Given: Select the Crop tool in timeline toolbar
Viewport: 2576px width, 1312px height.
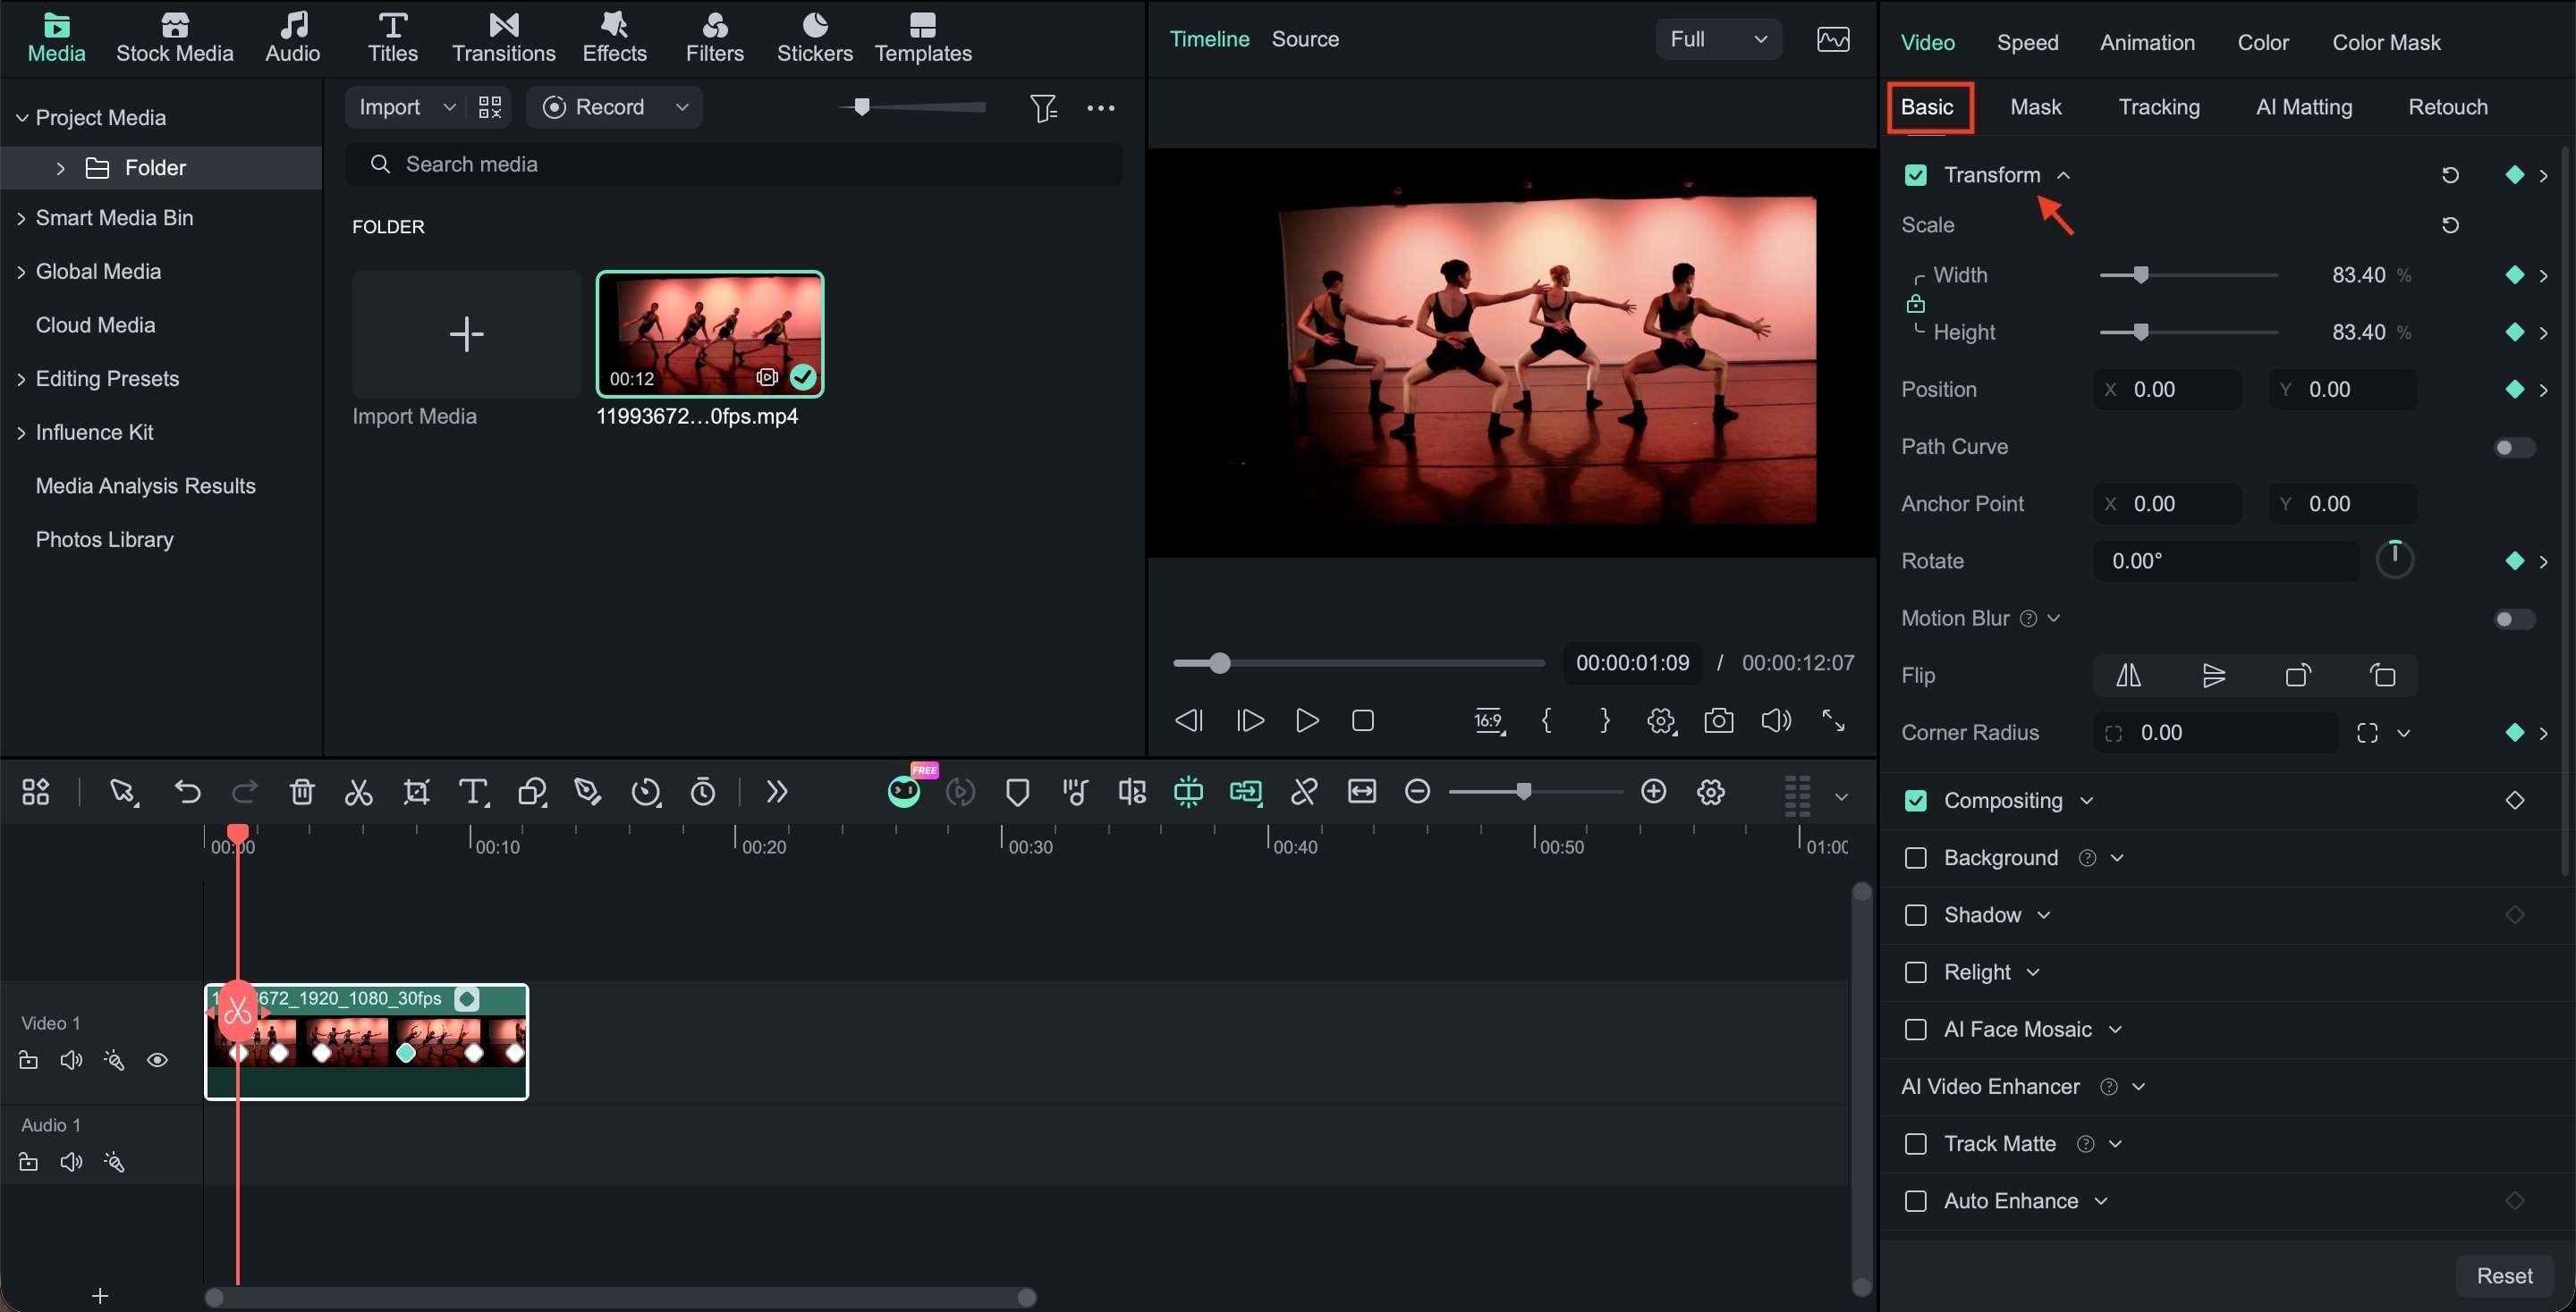Looking at the screenshot, I should coord(416,793).
